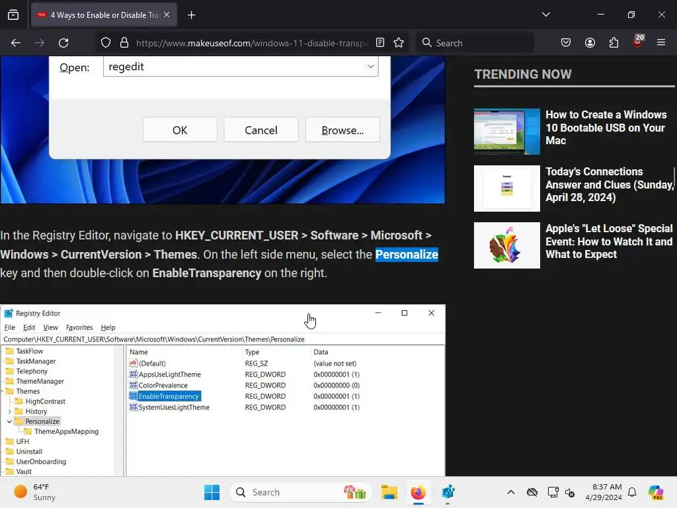Image resolution: width=677 pixels, height=508 pixels.
Task: Click the Firefox taskbar icon
Action: [x=418, y=492]
